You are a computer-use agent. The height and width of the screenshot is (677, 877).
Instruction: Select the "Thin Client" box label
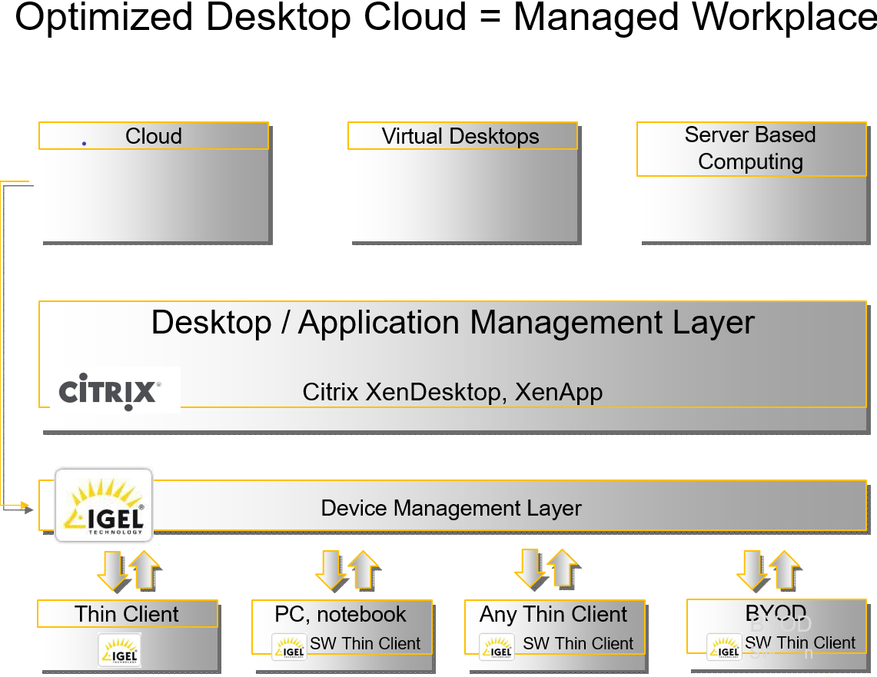pos(127,614)
